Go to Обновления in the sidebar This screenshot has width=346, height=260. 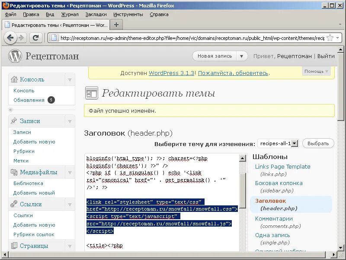pos(29,100)
